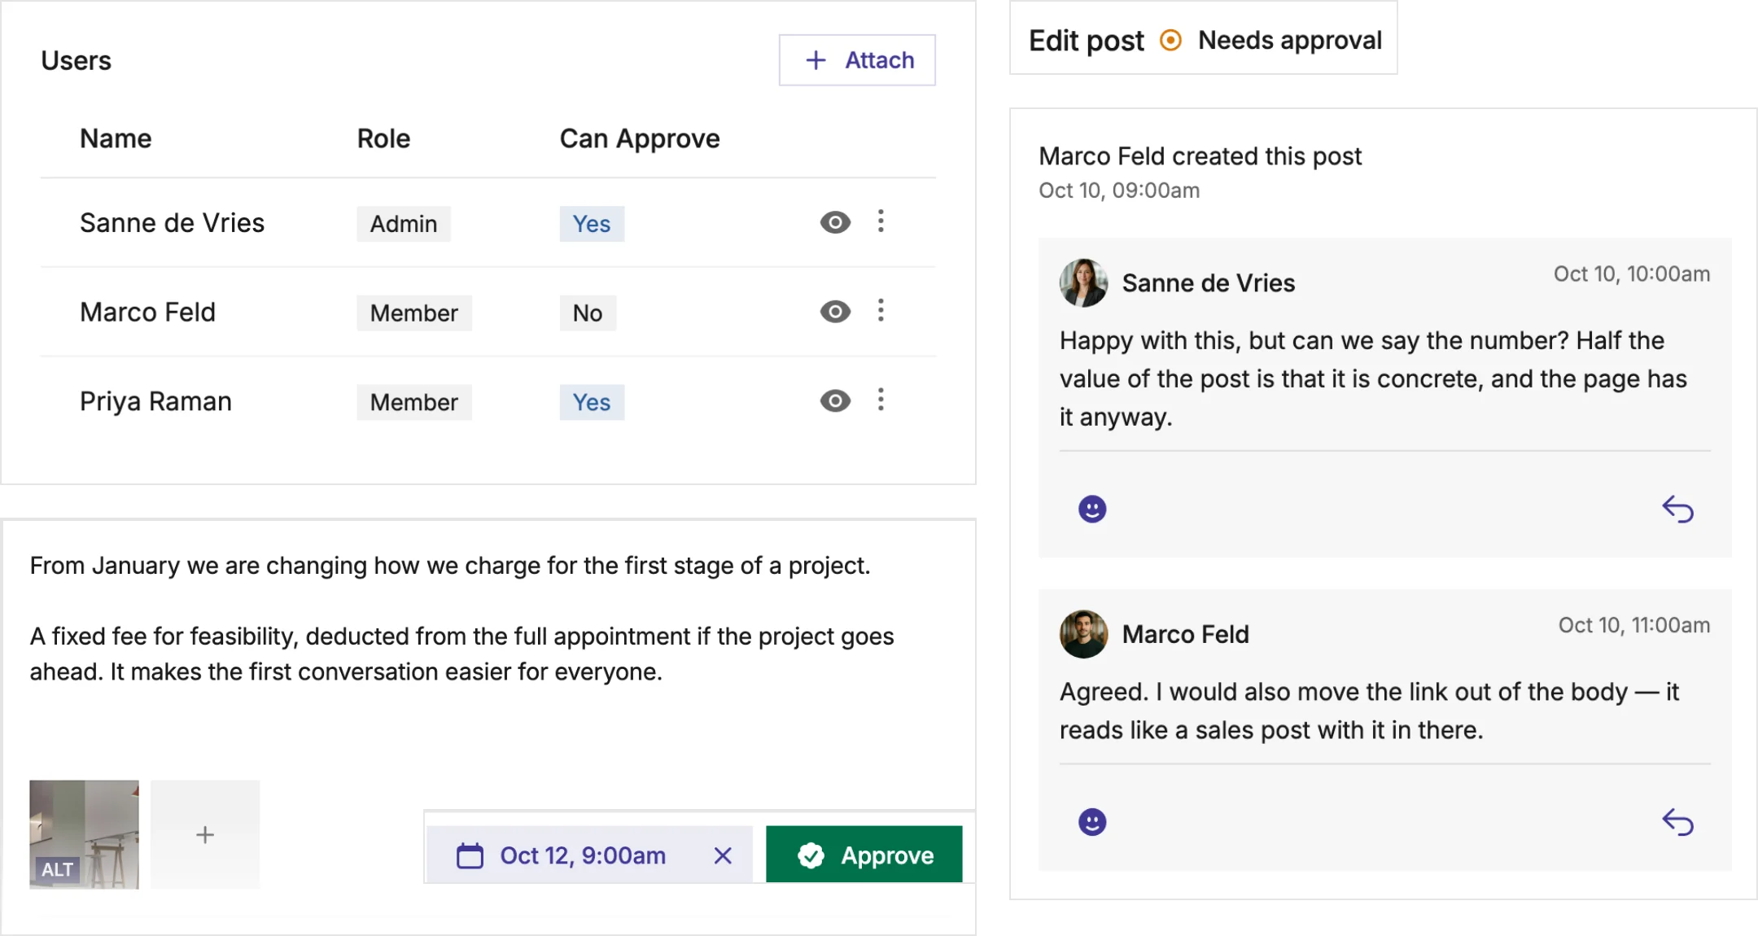This screenshot has height=936, width=1758.
Task: Click 'Marco Feld created this post' entry
Action: click(x=1200, y=156)
